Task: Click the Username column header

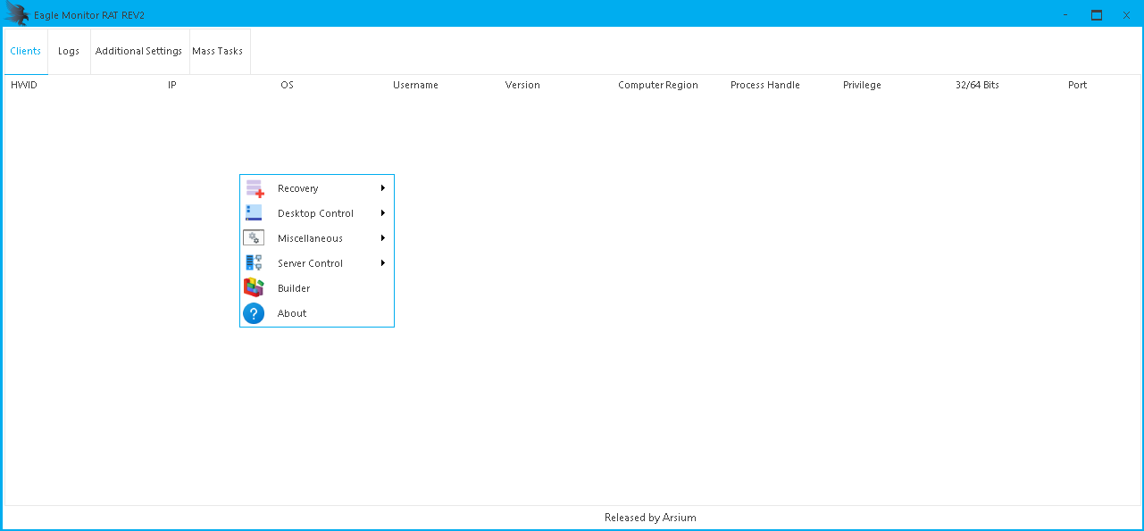Action: (415, 86)
